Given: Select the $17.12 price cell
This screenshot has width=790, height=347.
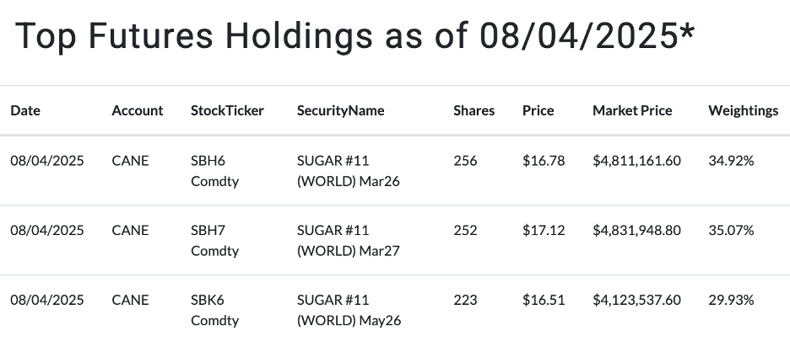Looking at the screenshot, I should point(544,230).
